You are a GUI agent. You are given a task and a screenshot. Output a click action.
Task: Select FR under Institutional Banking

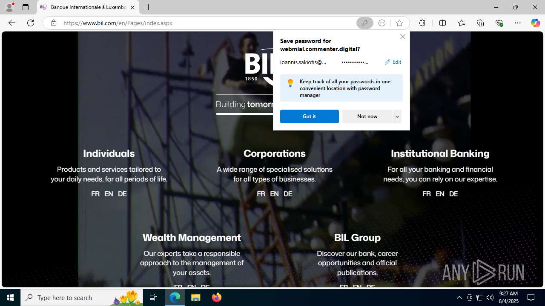tap(427, 194)
